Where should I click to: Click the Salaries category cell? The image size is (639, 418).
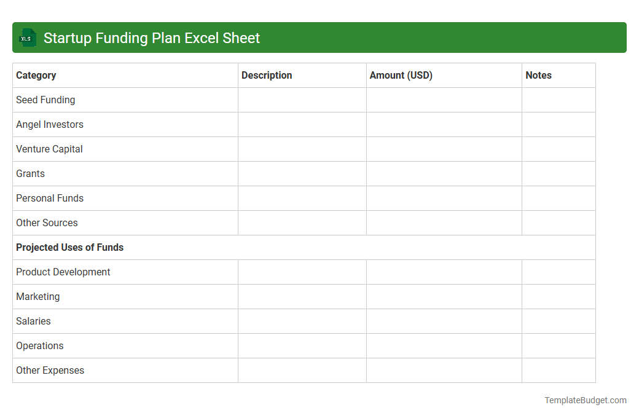point(33,321)
